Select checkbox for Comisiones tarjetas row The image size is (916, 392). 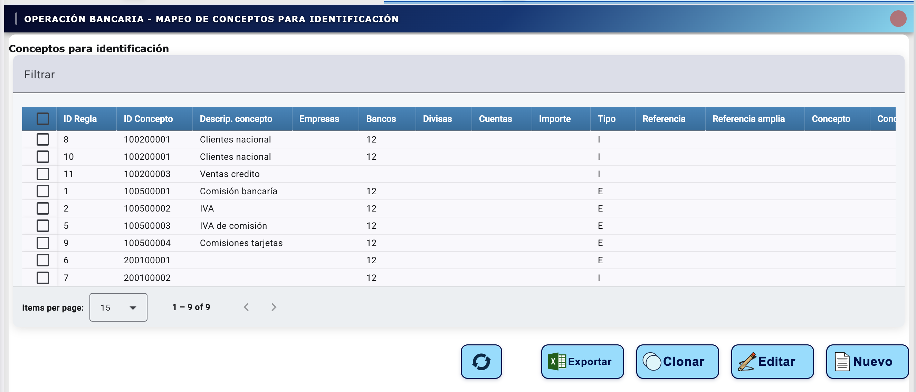point(43,243)
